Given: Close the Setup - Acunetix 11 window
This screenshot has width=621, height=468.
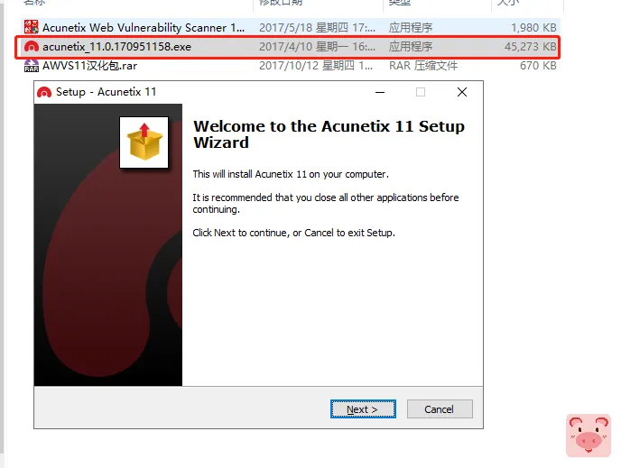Looking at the screenshot, I should pyautogui.click(x=462, y=92).
